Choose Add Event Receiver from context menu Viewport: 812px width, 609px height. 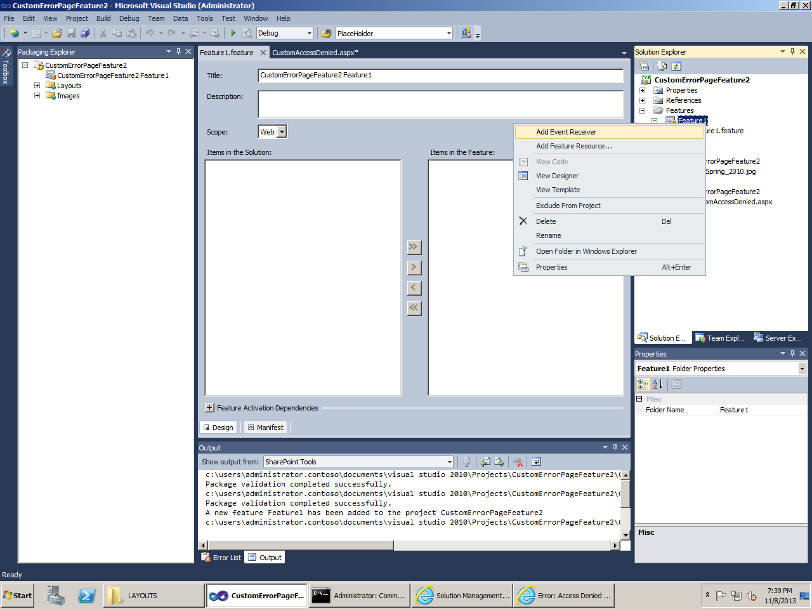(609, 132)
